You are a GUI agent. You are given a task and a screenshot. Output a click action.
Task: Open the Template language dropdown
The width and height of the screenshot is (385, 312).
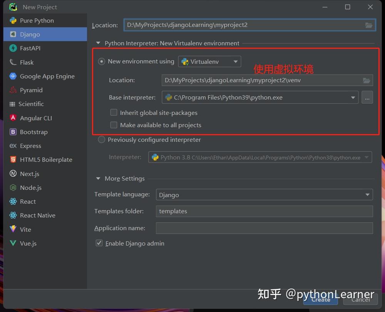click(367, 195)
